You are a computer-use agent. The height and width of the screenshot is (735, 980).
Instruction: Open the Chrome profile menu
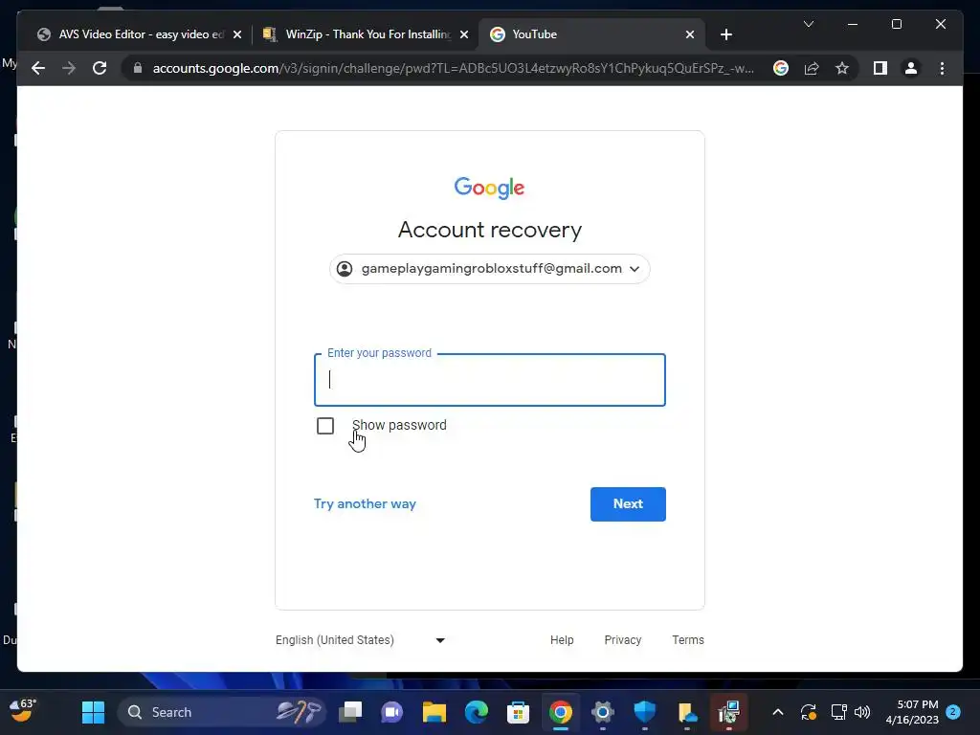[x=911, y=68]
